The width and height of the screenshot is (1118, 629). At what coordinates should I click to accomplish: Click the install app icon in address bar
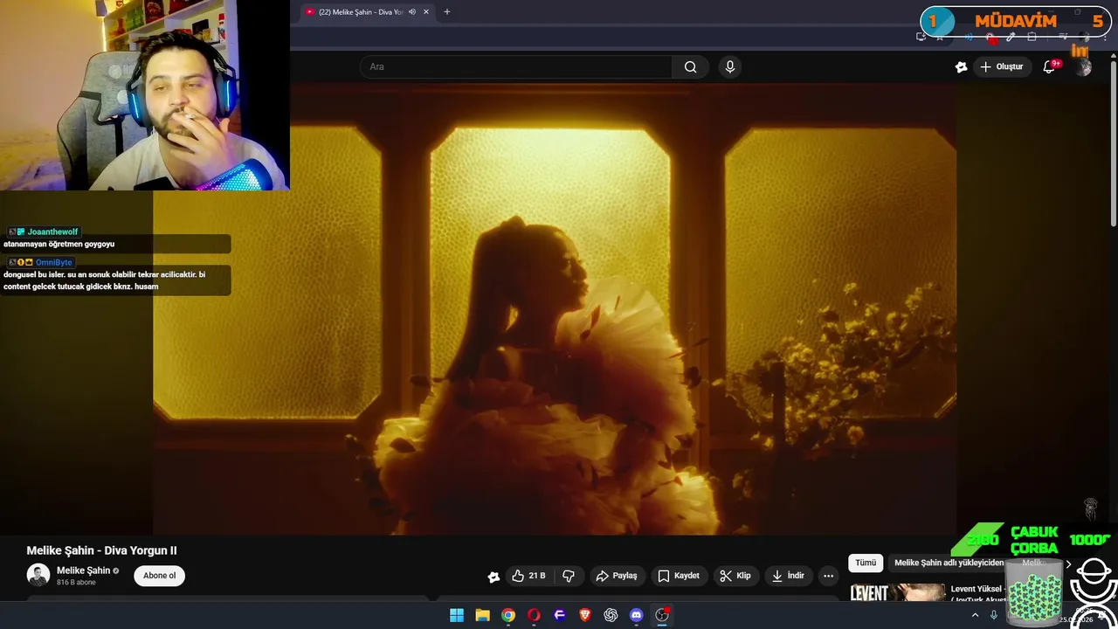921,37
